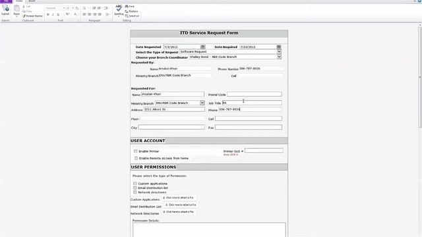422x237 pixels.
Task: Click the Postal Code field
Action: 255,94
